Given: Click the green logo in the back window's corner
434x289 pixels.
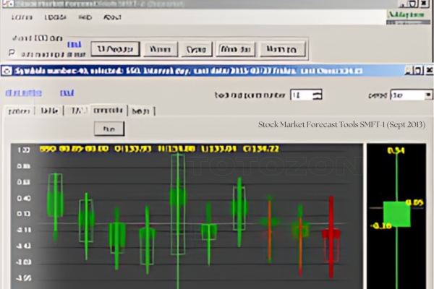Looking at the screenshot, I should pos(408,17).
